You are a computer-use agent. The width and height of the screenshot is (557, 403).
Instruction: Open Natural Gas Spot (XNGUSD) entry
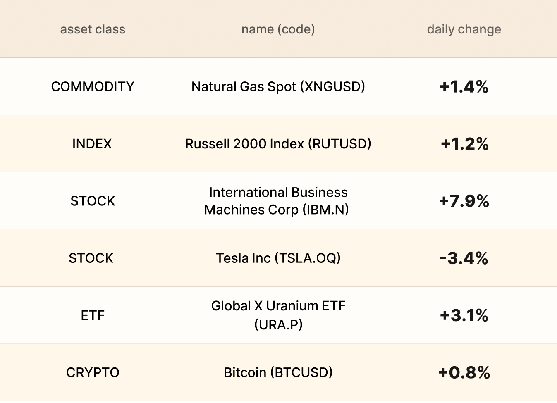click(x=278, y=86)
